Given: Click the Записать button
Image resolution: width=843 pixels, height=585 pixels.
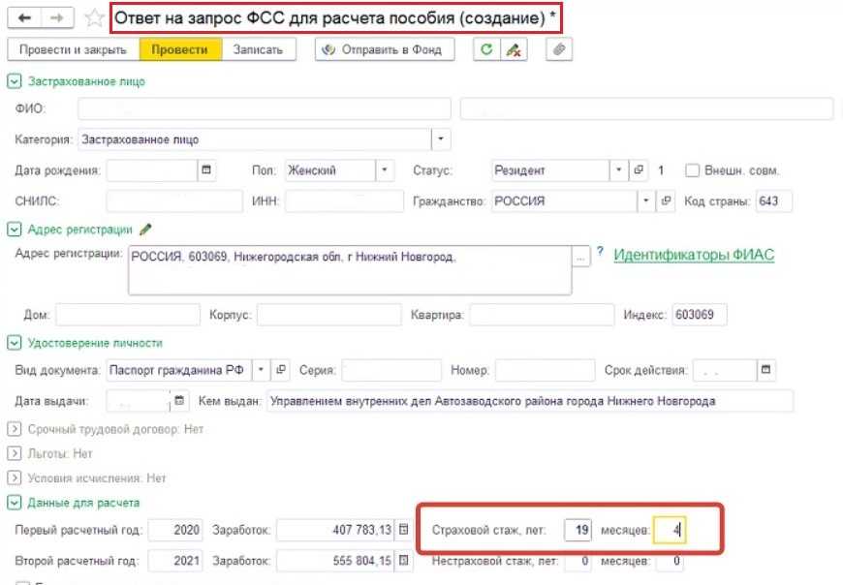Looking at the screenshot, I should (x=258, y=50).
